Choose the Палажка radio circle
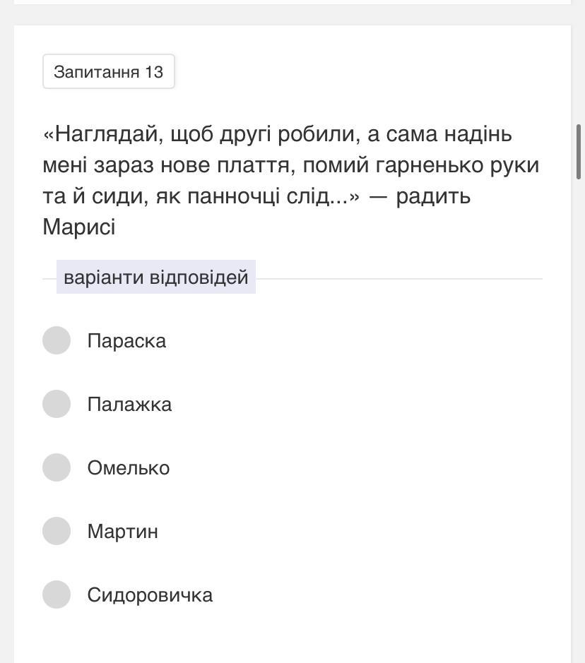This screenshot has height=663, width=585. click(57, 404)
